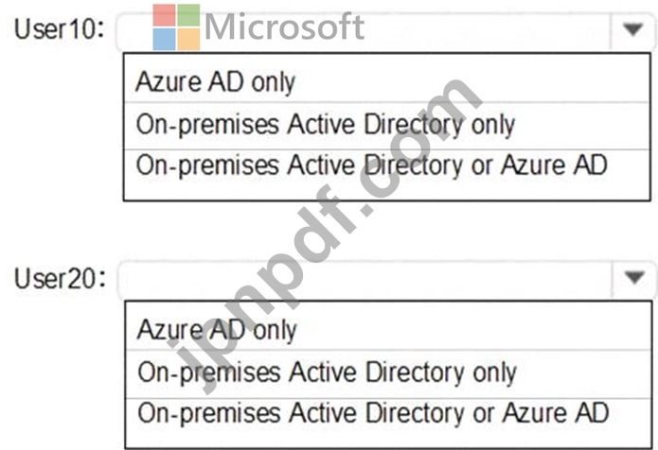The height and width of the screenshot is (450, 658).
Task: Click the User20 label
Action: click(x=60, y=278)
